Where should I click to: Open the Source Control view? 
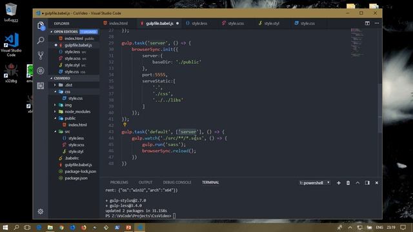pyautogui.click(x=41, y=55)
